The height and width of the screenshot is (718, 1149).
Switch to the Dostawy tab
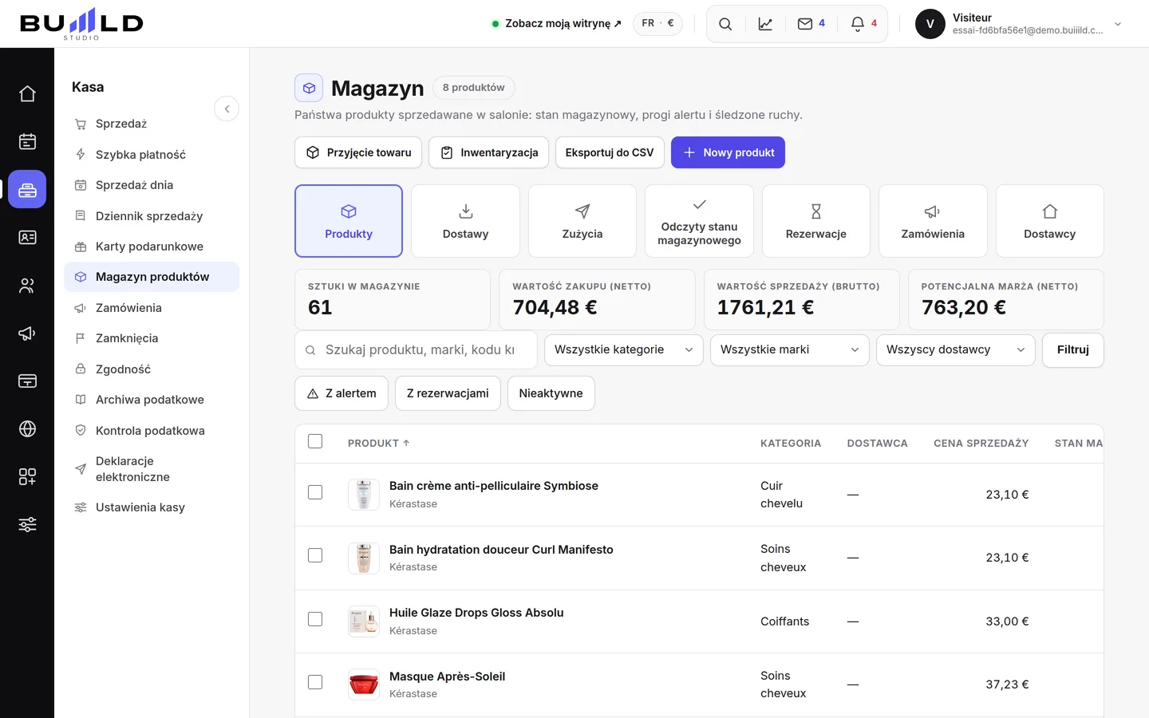465,221
